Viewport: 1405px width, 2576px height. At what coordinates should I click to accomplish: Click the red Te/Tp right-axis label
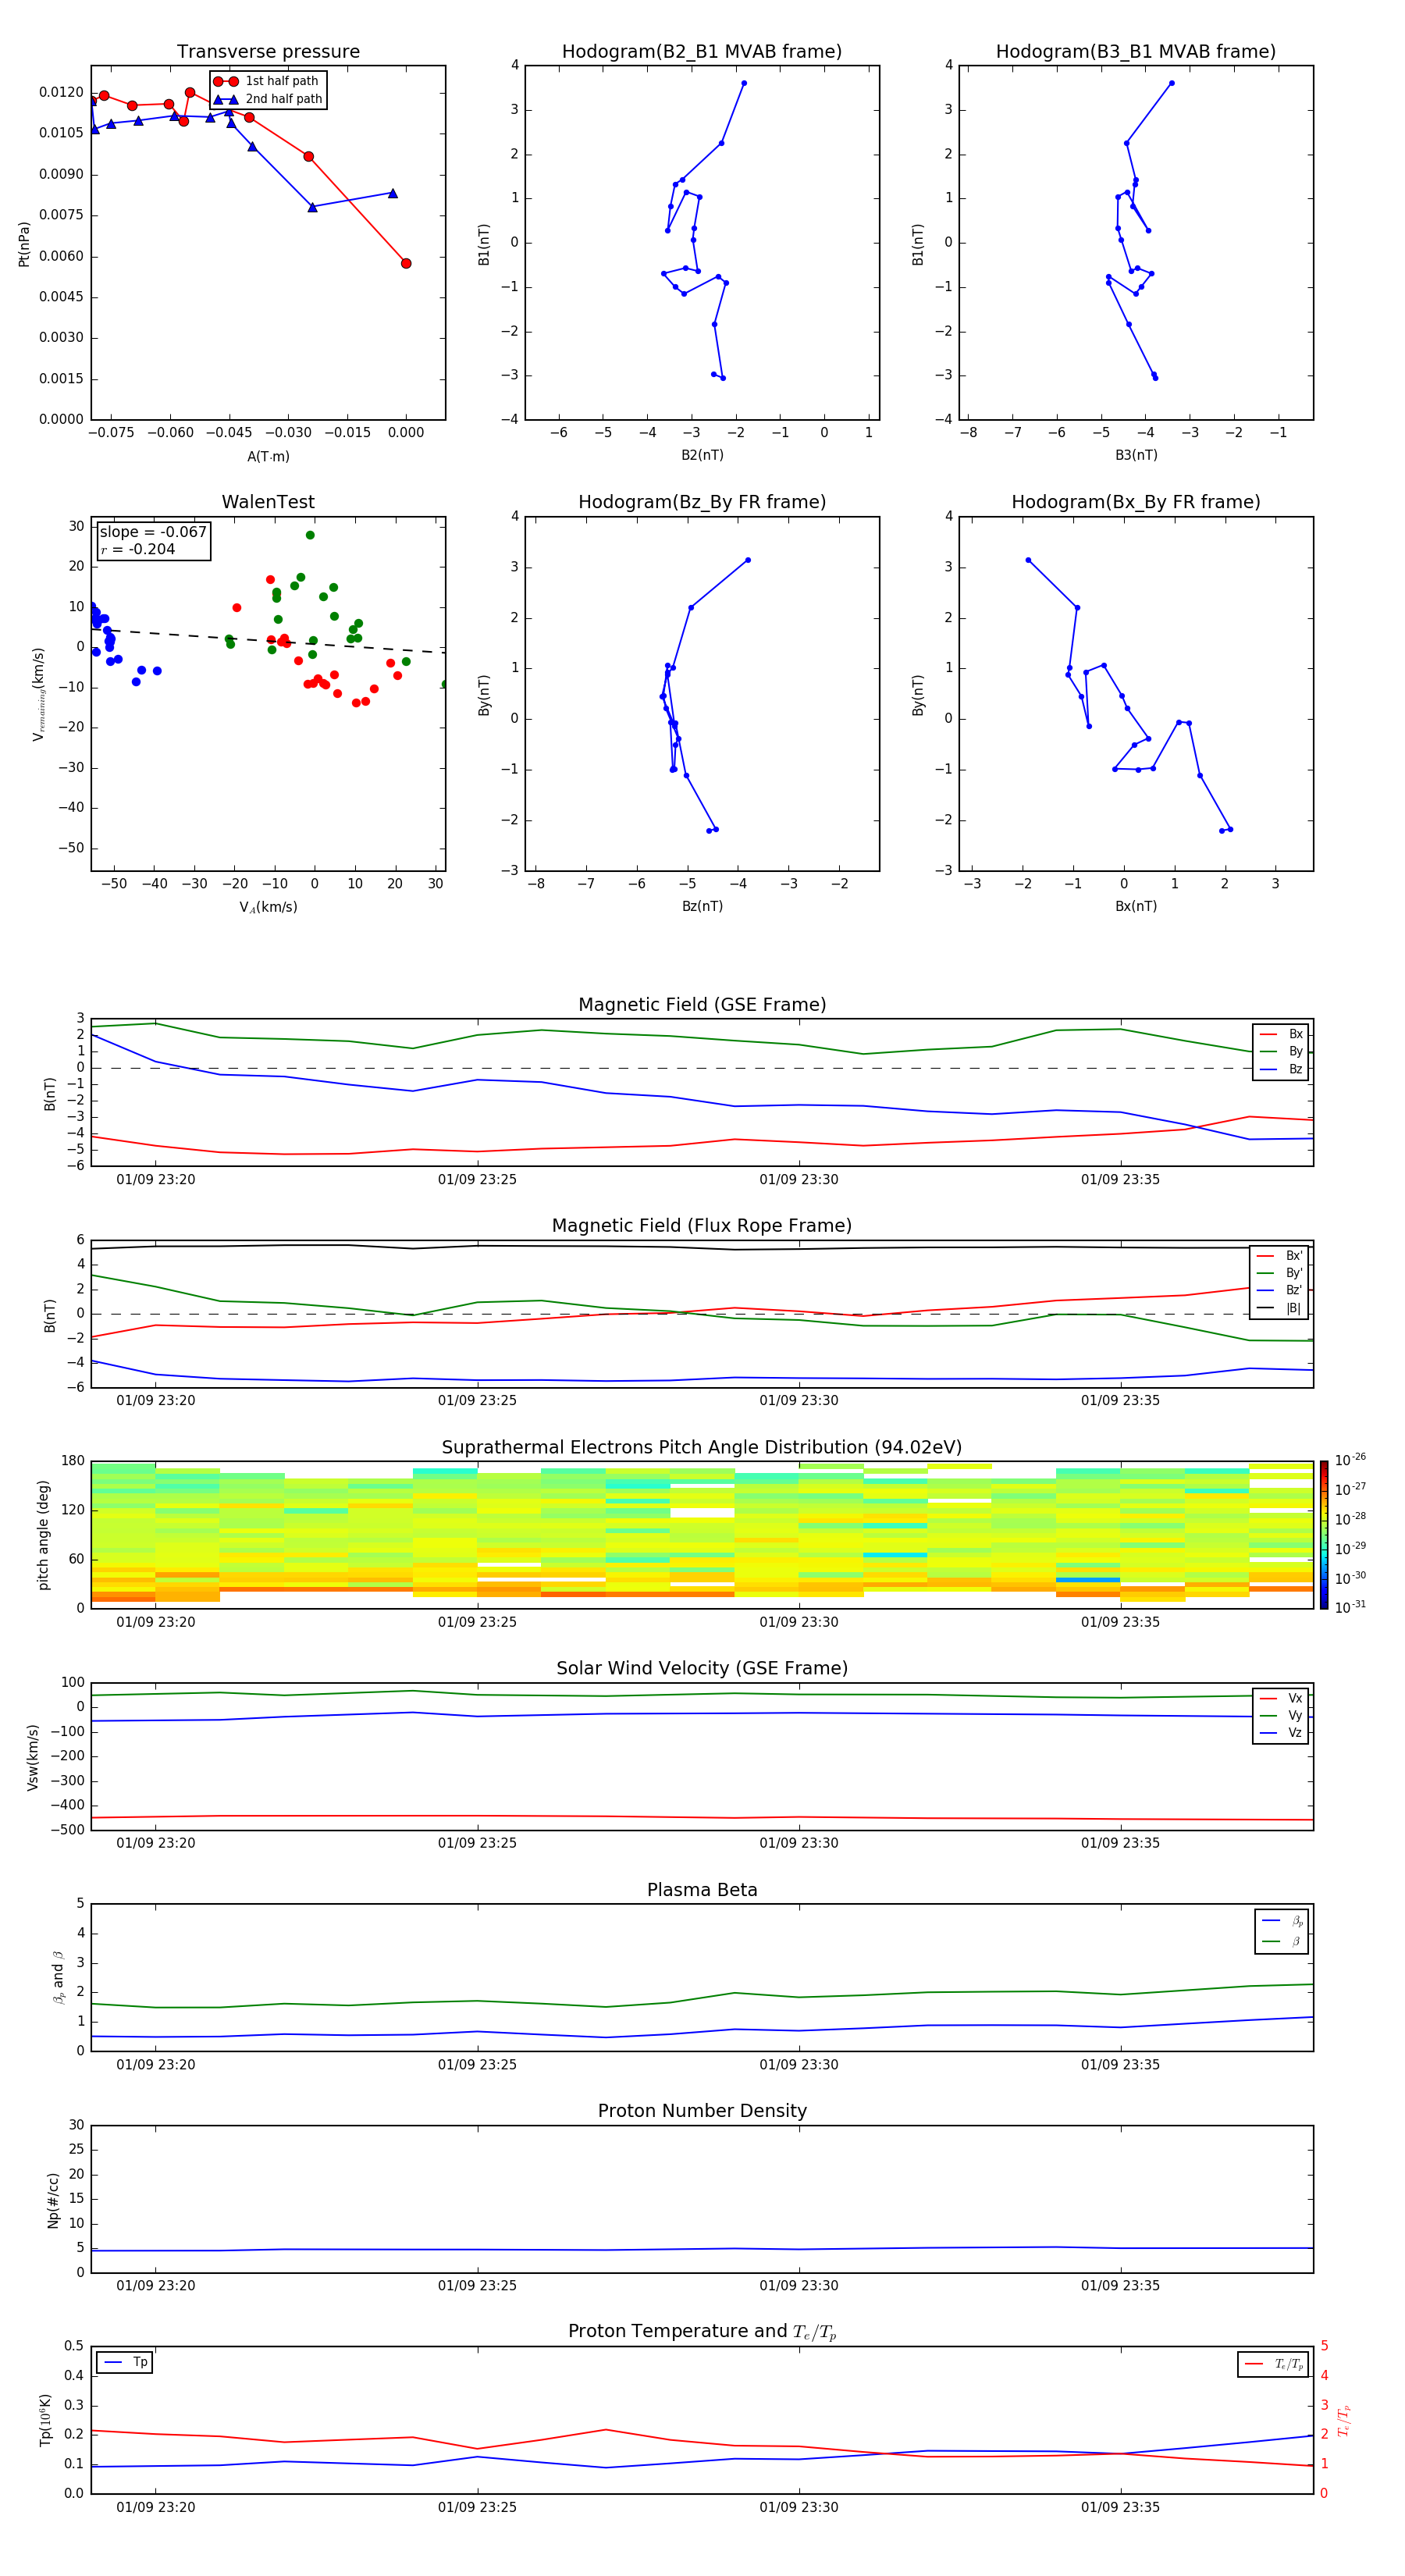click(x=1343, y=2420)
